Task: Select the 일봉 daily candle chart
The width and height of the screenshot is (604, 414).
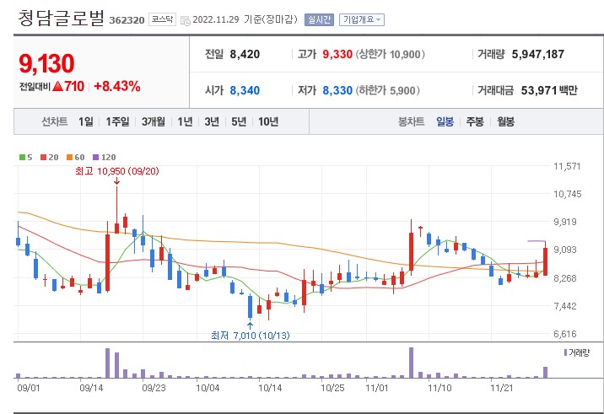Action: click(445, 121)
